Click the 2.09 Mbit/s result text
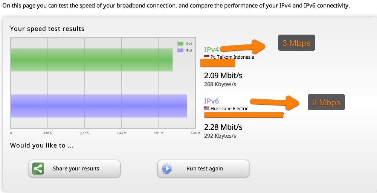377x193 pixels. click(x=223, y=76)
